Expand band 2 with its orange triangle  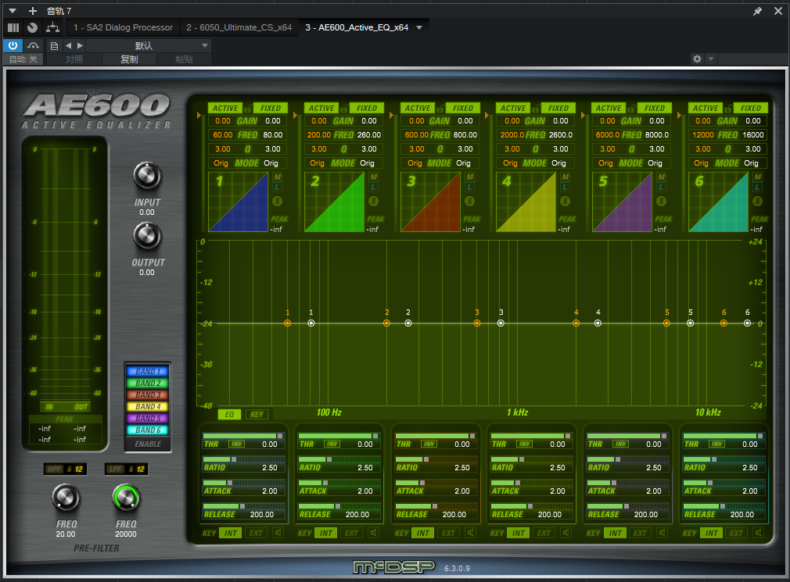(x=295, y=115)
